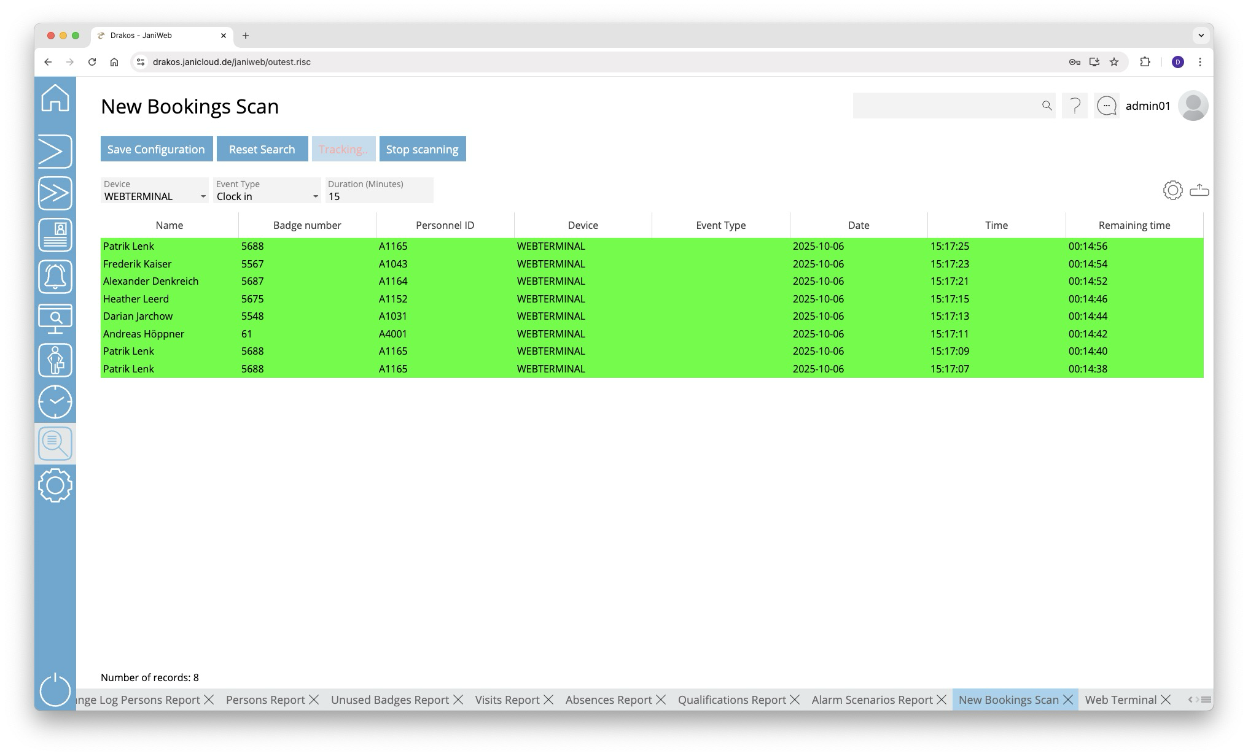This screenshot has height=756, width=1248.
Task: Switch to the Visits Report tab
Action: (507, 700)
